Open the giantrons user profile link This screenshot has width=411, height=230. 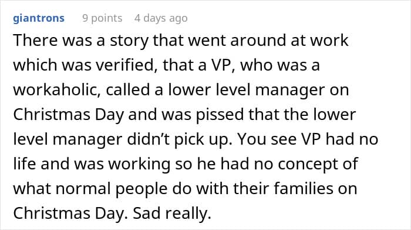(39, 18)
